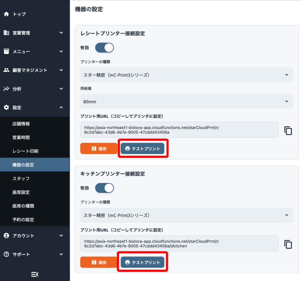The image size is (302, 281).
Task: Collapse the sidebar using bottom menu icon
Action: 35,275
